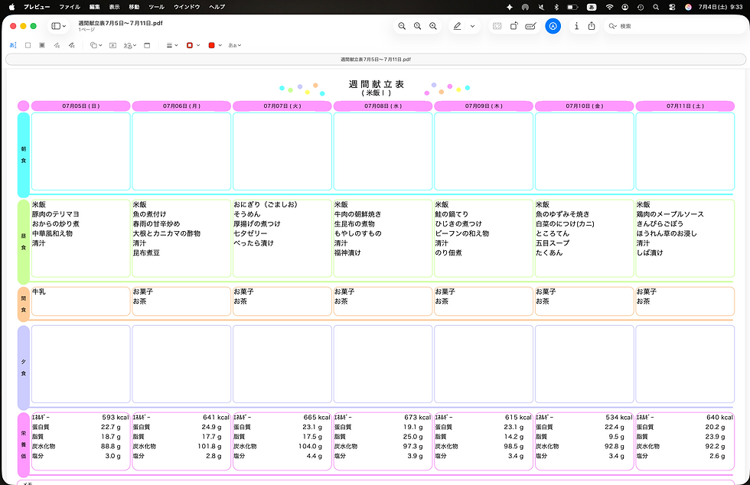Open the inspector info icon
Image resolution: width=750 pixels, height=485 pixels.
[x=576, y=26]
